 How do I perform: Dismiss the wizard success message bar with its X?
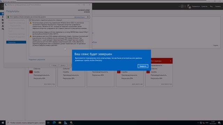tap(88, 17)
